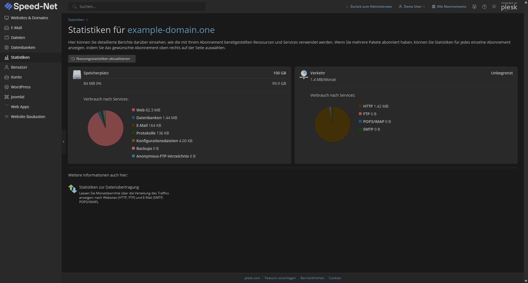528x283 pixels.
Task: Open Datenbanken section
Action: 31,47
